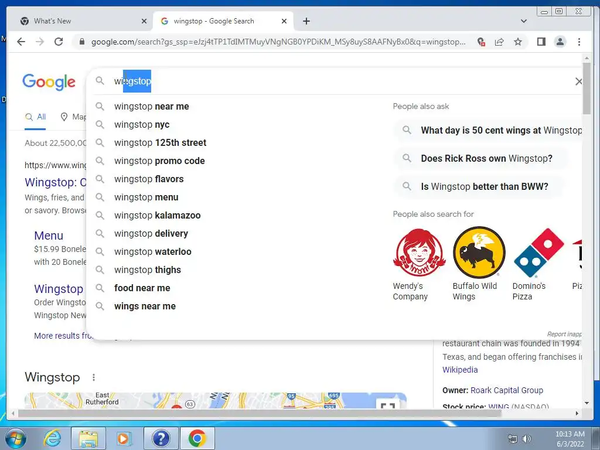Image resolution: width=600 pixels, height=450 pixels.
Task: Select suggestion wingstop menu
Action: pyautogui.click(x=146, y=197)
